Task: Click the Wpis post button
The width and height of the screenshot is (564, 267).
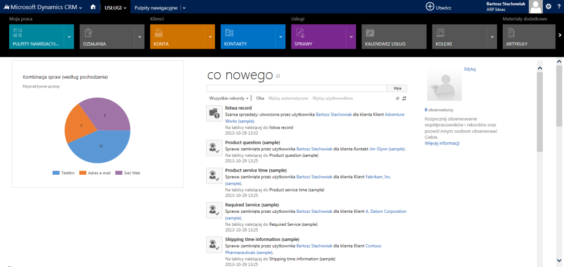Action: coord(397,88)
